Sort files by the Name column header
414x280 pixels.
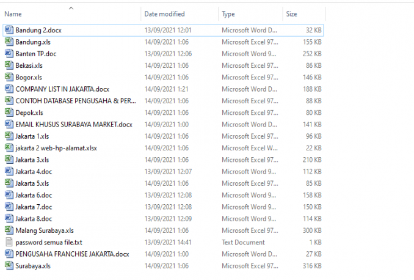[13, 13]
